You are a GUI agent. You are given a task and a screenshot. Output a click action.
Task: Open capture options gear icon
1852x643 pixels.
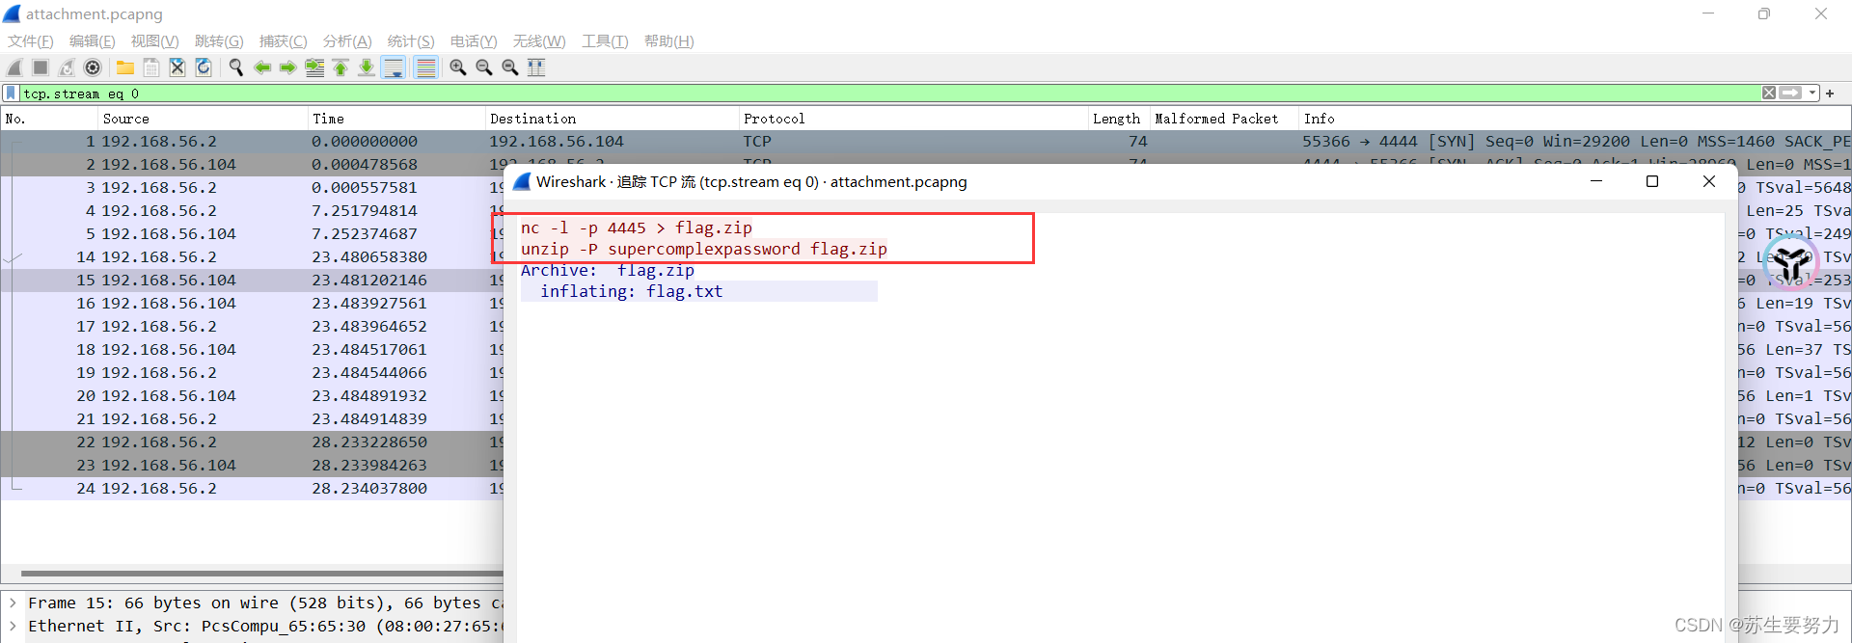click(x=93, y=67)
